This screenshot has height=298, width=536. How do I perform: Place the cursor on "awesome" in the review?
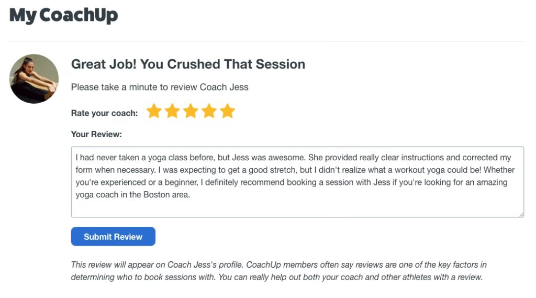[288, 158]
